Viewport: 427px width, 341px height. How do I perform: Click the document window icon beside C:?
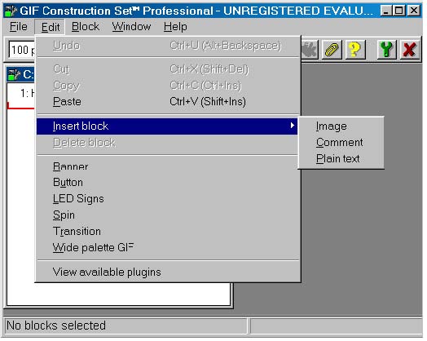14,74
